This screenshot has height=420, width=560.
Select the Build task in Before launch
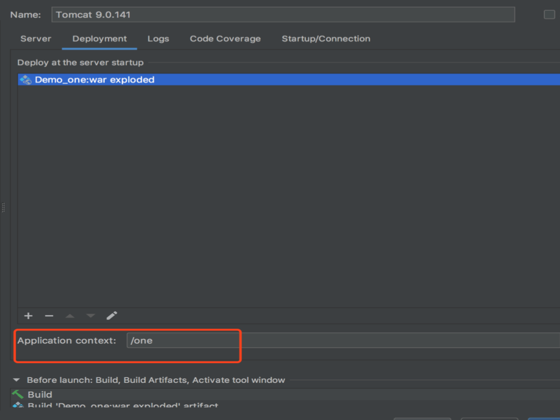coord(285,394)
